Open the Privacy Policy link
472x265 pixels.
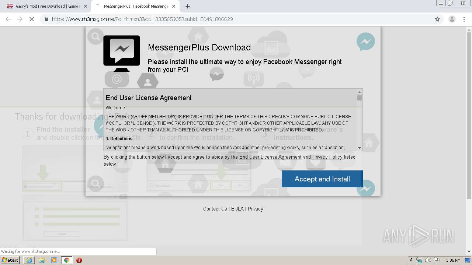tap(327, 157)
